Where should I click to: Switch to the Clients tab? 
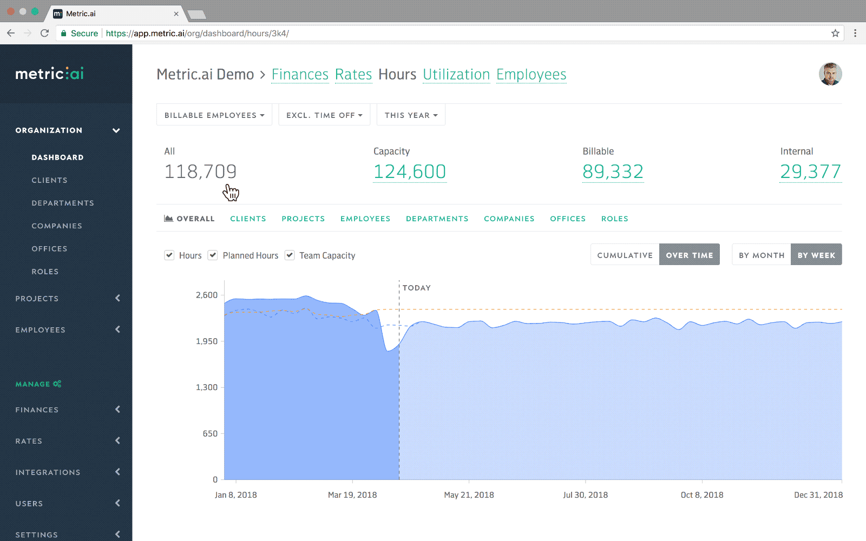[x=248, y=219]
